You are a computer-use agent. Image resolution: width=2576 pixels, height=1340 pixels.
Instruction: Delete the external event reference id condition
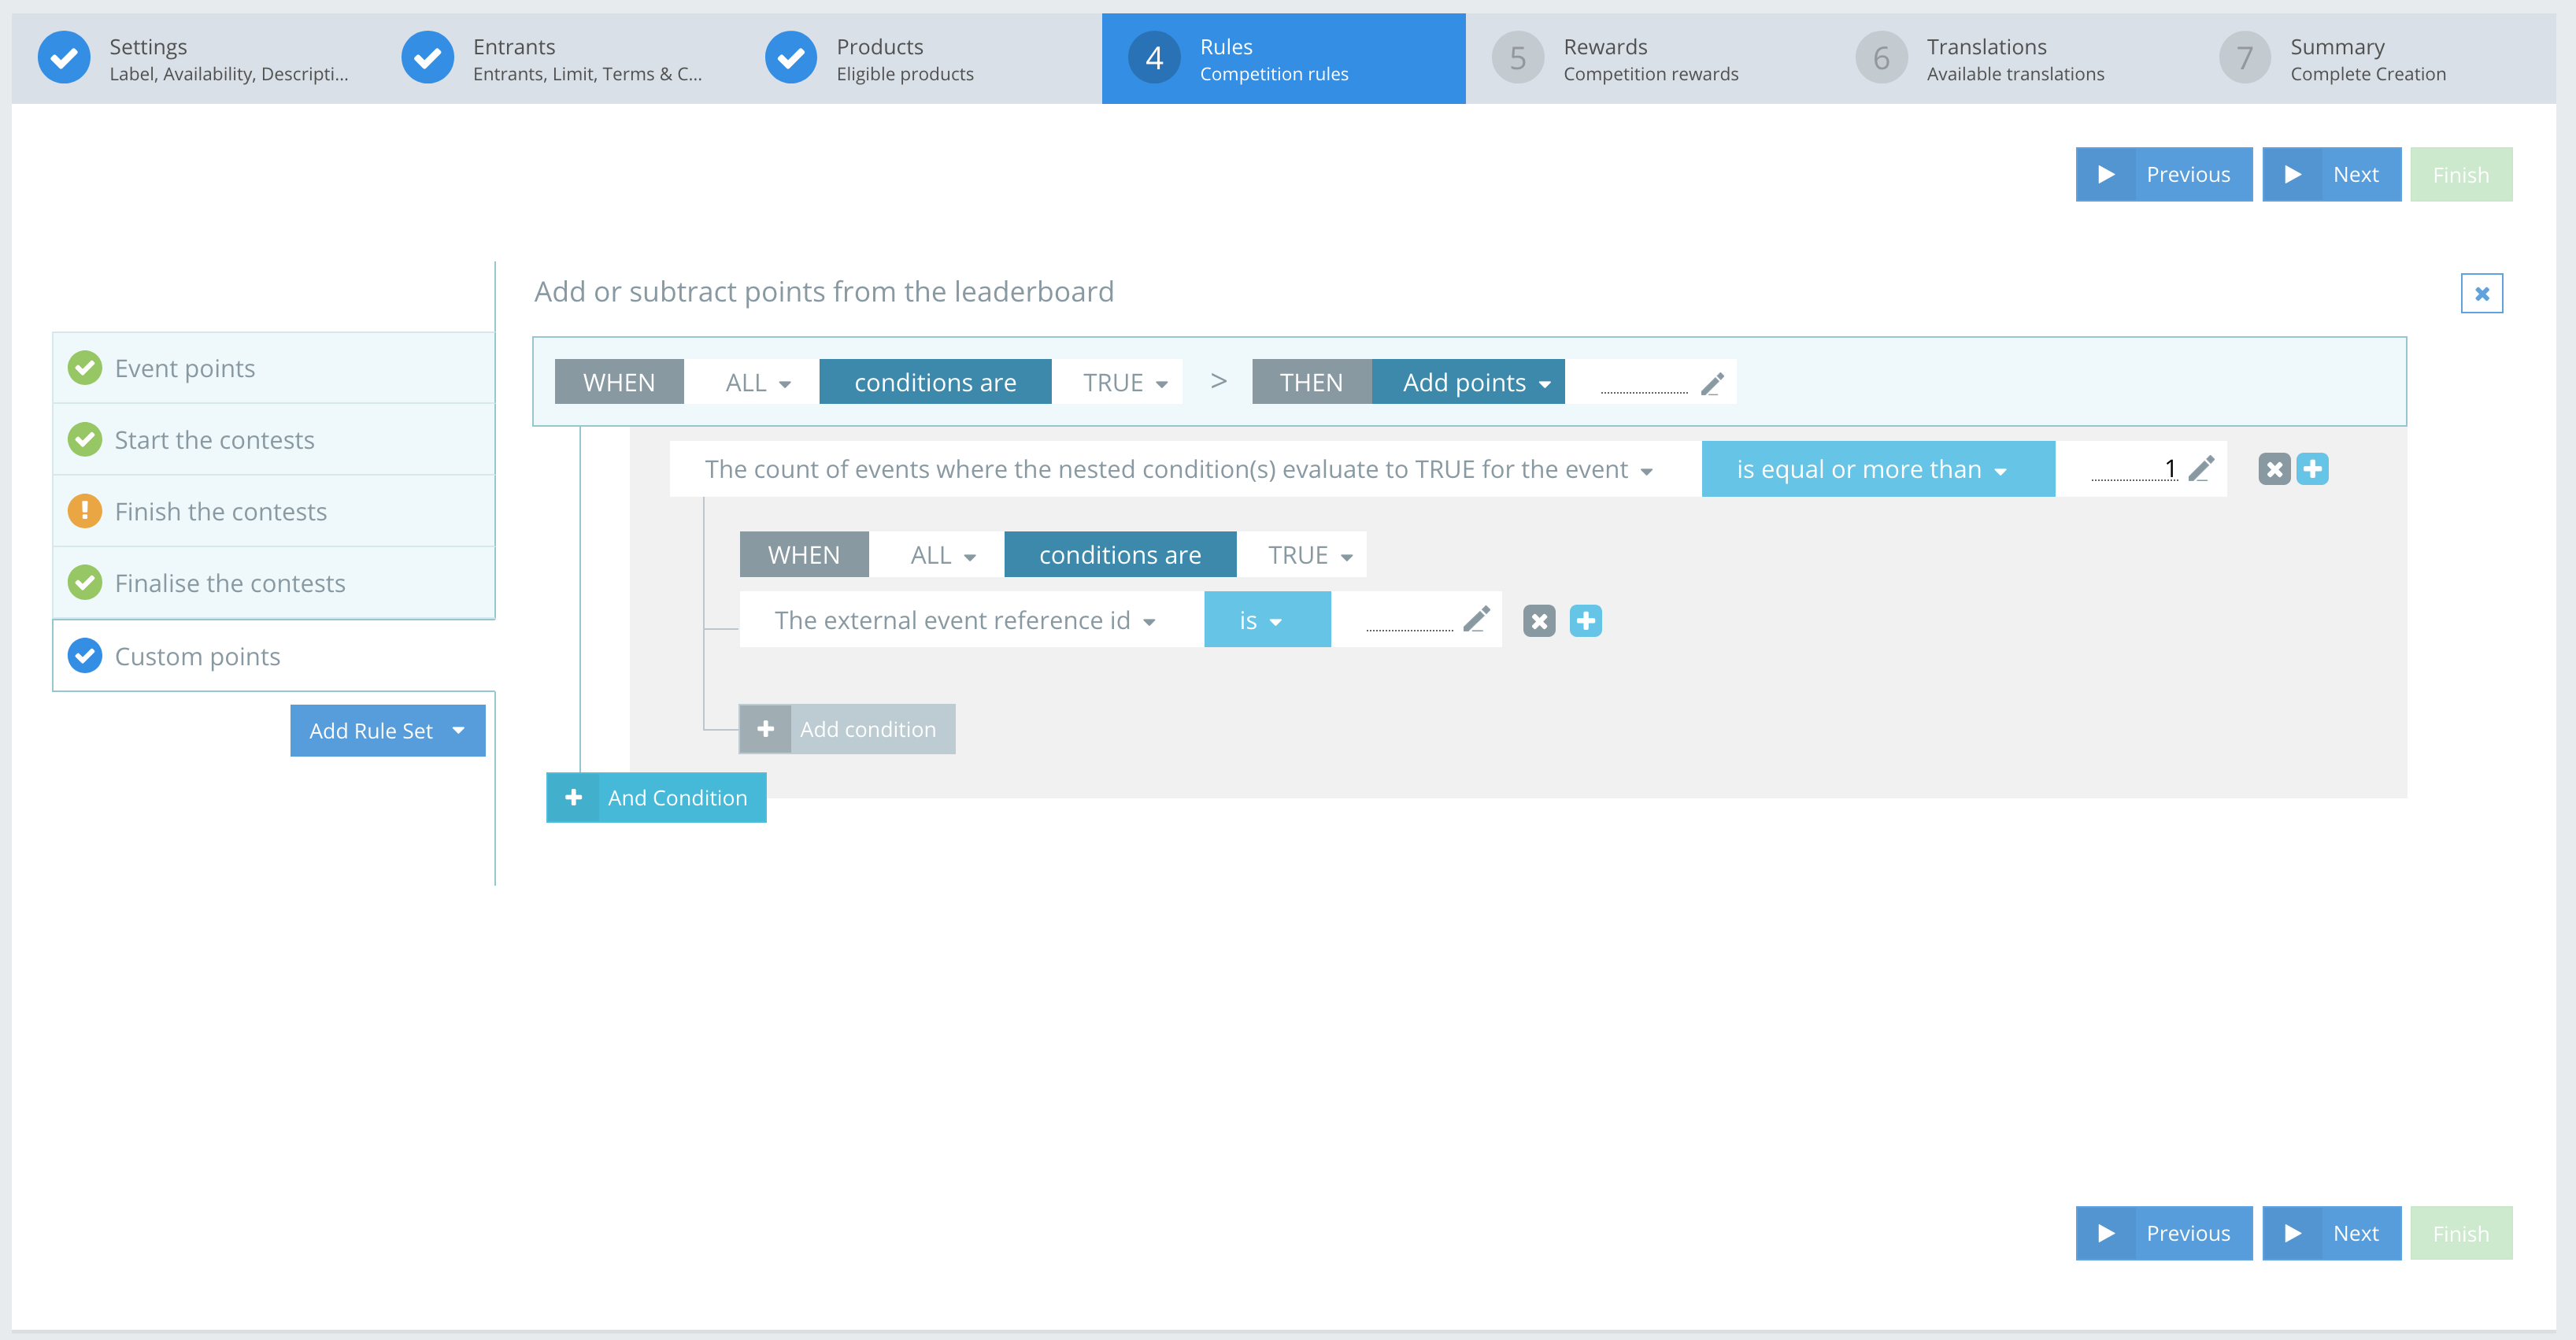1538,621
